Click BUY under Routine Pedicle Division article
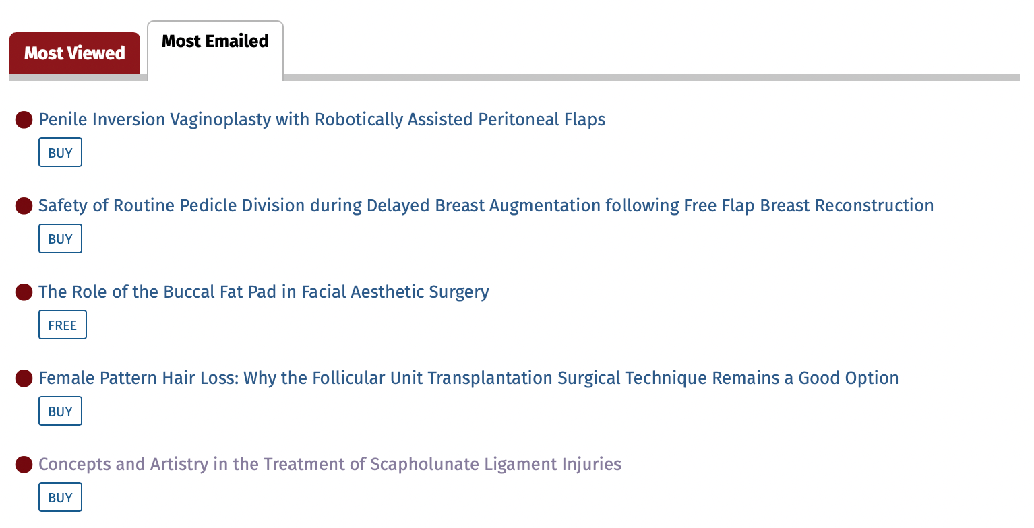1034x528 pixels. tap(60, 239)
